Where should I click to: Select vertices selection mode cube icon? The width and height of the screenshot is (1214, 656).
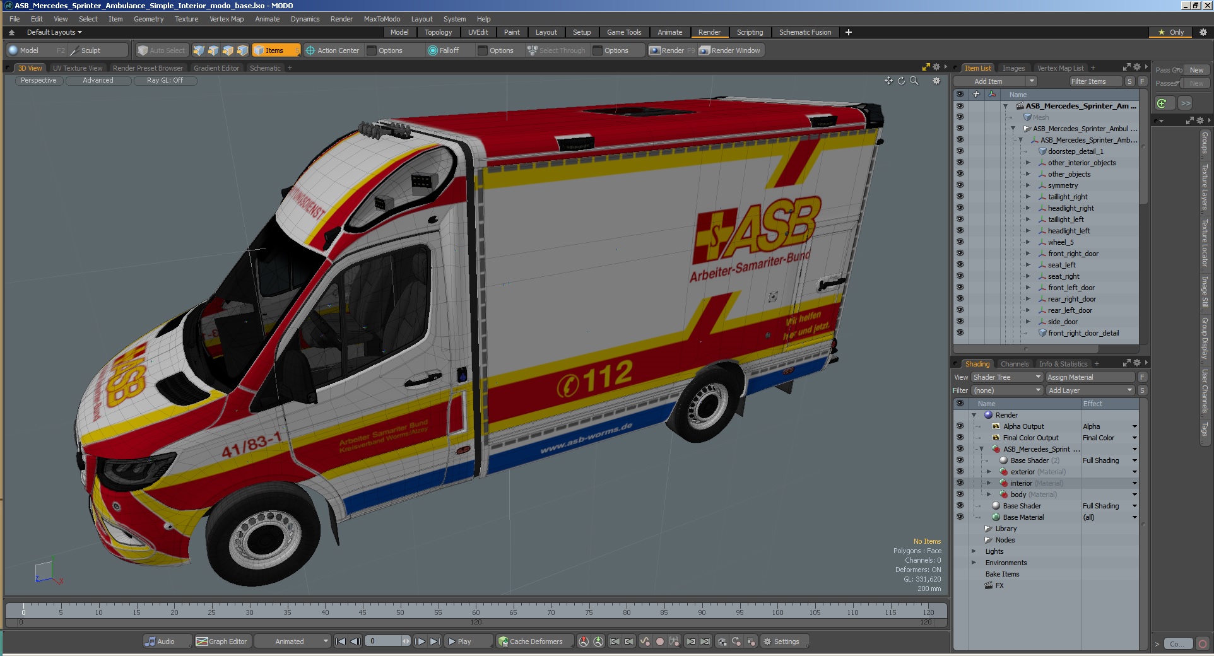point(199,50)
